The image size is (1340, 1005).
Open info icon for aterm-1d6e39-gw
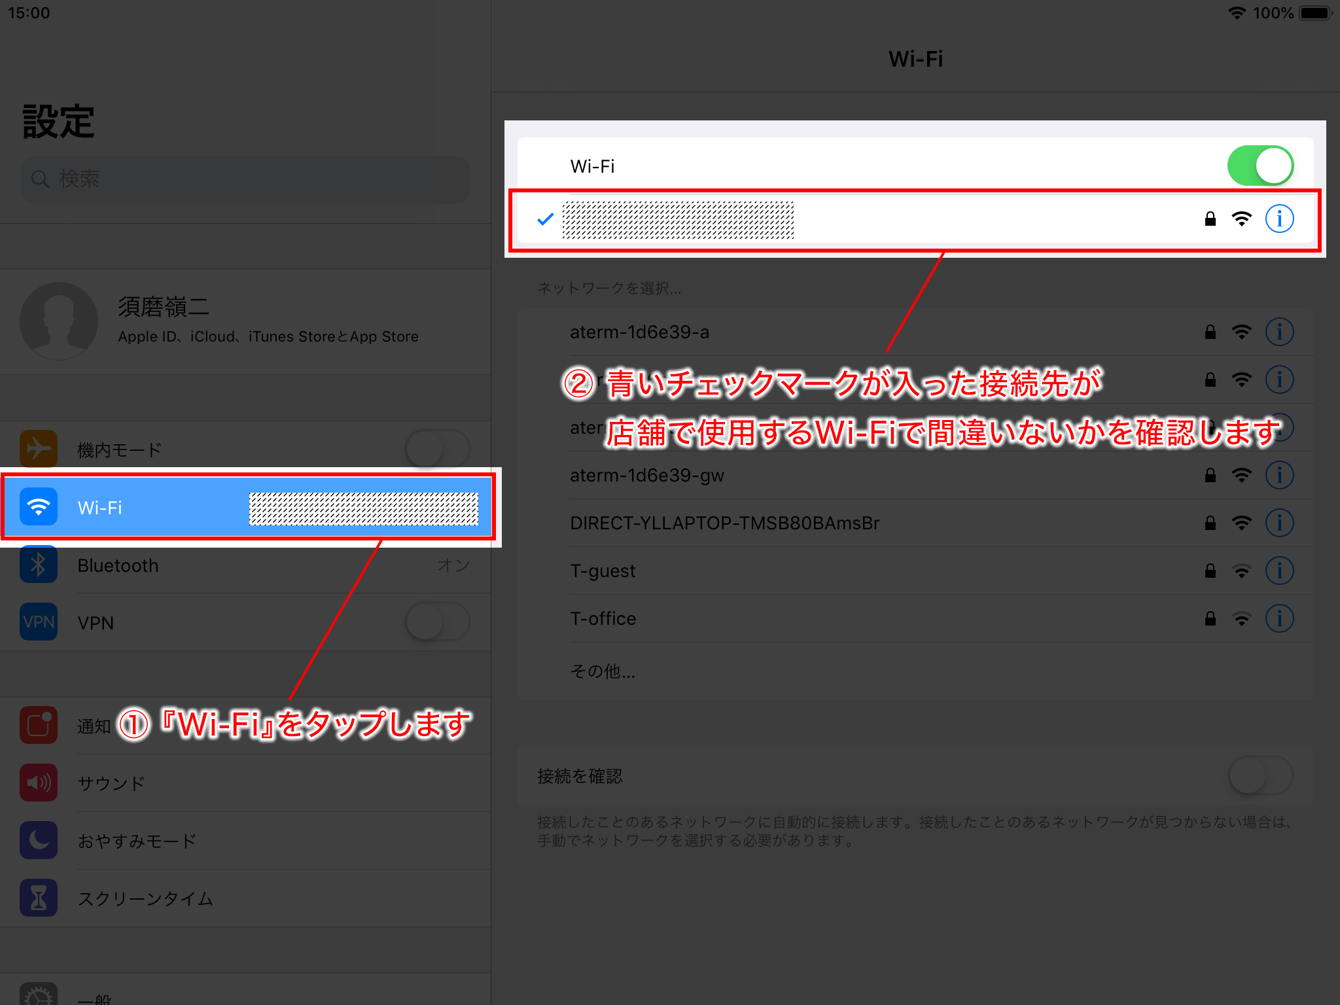(1279, 475)
